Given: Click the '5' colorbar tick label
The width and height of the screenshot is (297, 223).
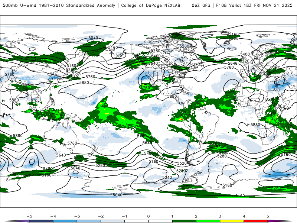Looking at the screenshot, I should click(268, 216).
